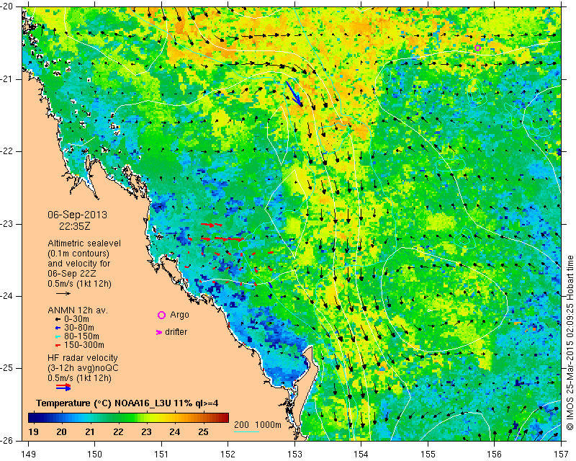The width and height of the screenshot is (576, 461).
Task: Click the magenta Argo float marker on the map
Action: 477,48
